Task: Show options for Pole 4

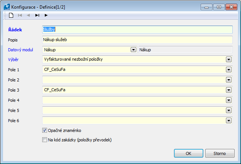Action: coord(229,100)
